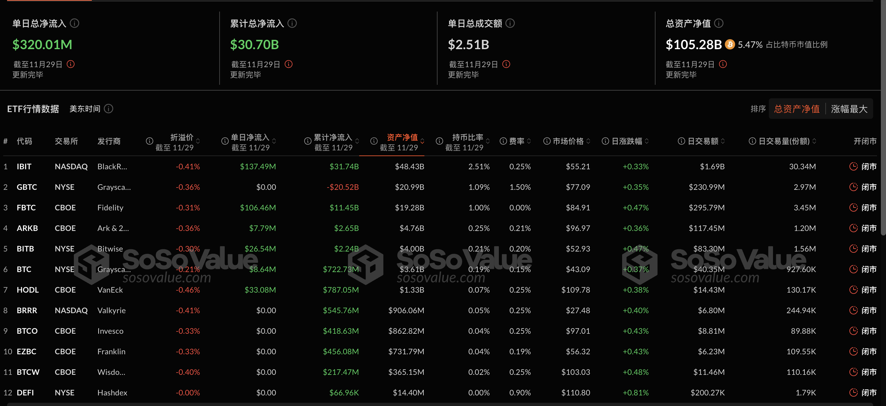Click info icon before 单日净流入 column
Image resolution: width=886 pixels, height=406 pixels.
point(225,141)
